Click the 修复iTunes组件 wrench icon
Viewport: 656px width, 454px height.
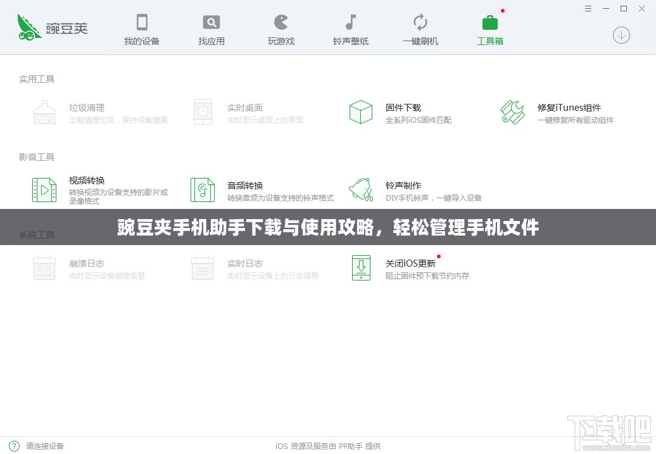coord(512,112)
